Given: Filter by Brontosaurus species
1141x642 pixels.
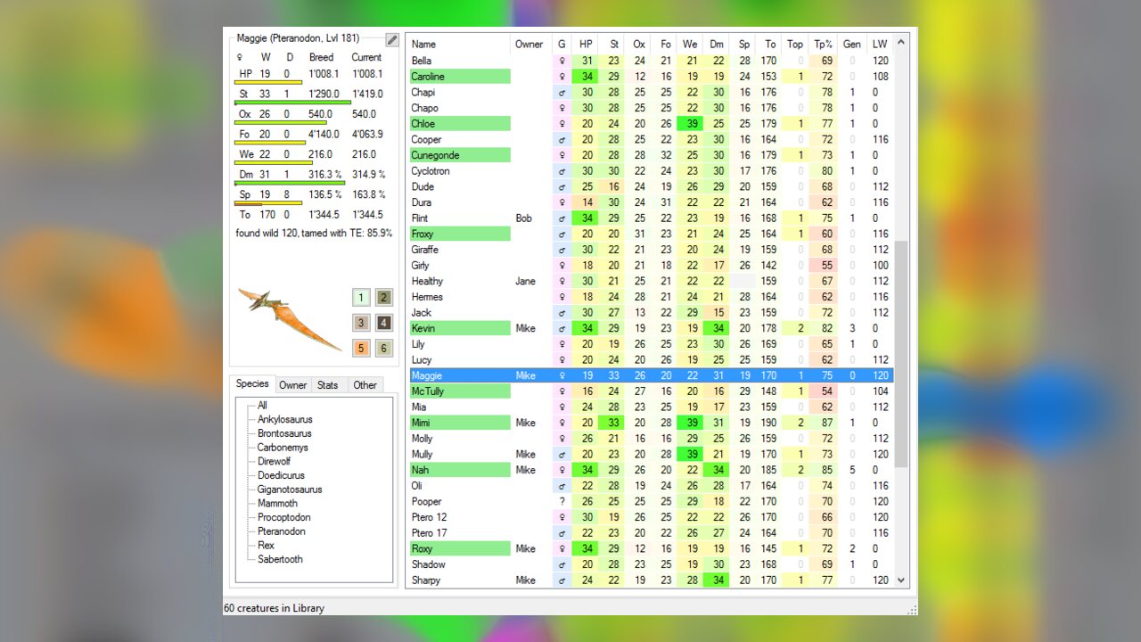Looking at the screenshot, I should tap(284, 433).
